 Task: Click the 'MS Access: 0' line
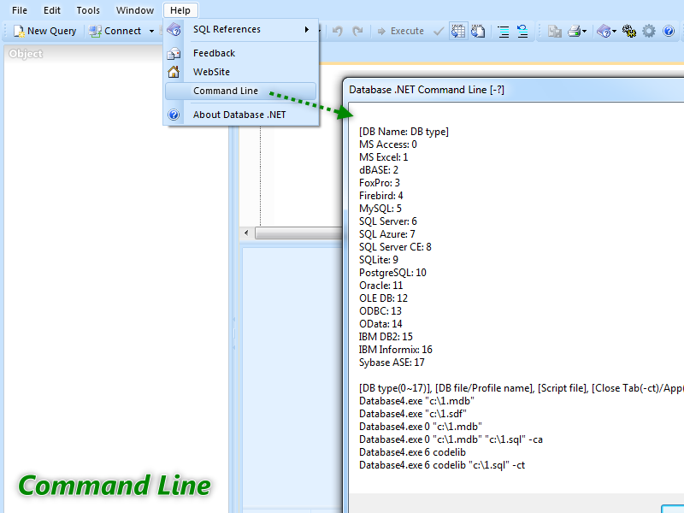(x=388, y=144)
